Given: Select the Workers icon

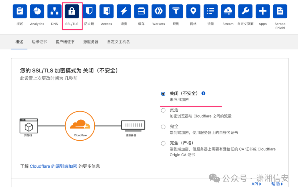Looking at the screenshot, I should click(158, 11).
